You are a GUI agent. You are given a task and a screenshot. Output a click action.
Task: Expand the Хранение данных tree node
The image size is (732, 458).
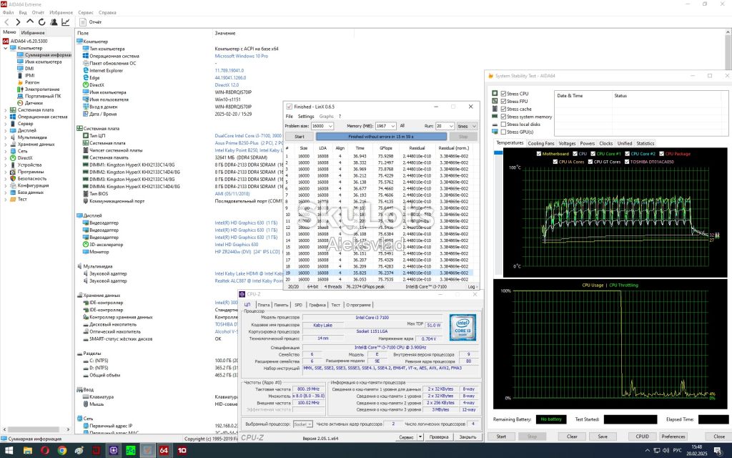6,145
